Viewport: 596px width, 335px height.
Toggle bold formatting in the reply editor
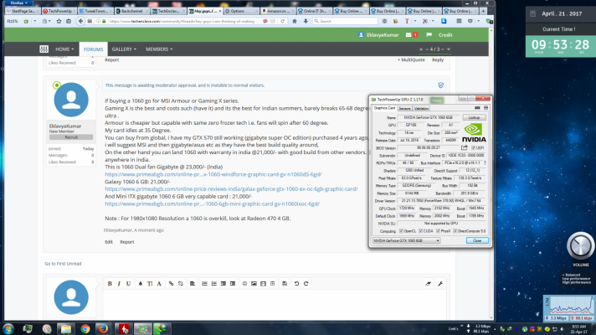(x=110, y=283)
